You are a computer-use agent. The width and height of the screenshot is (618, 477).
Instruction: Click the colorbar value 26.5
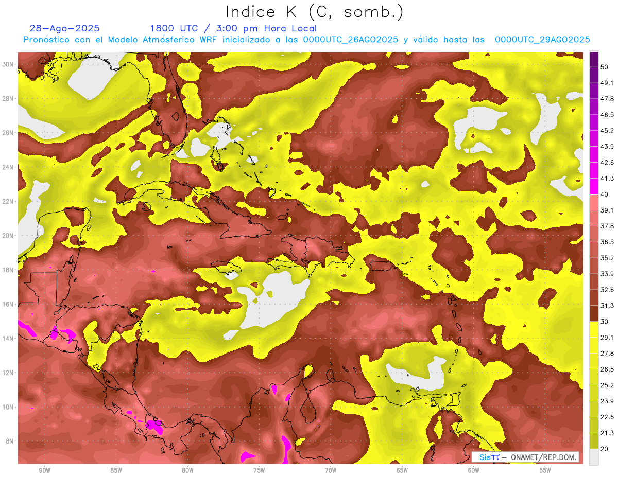pyautogui.click(x=607, y=369)
